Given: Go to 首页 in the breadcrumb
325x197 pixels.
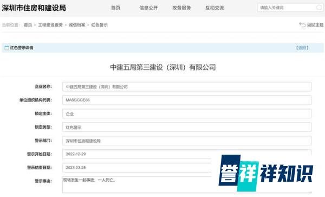Looking at the screenshot, I should click(x=28, y=25).
